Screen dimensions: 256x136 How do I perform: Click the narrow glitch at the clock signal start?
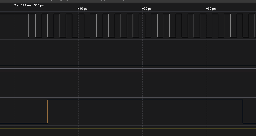click(x=29, y=25)
